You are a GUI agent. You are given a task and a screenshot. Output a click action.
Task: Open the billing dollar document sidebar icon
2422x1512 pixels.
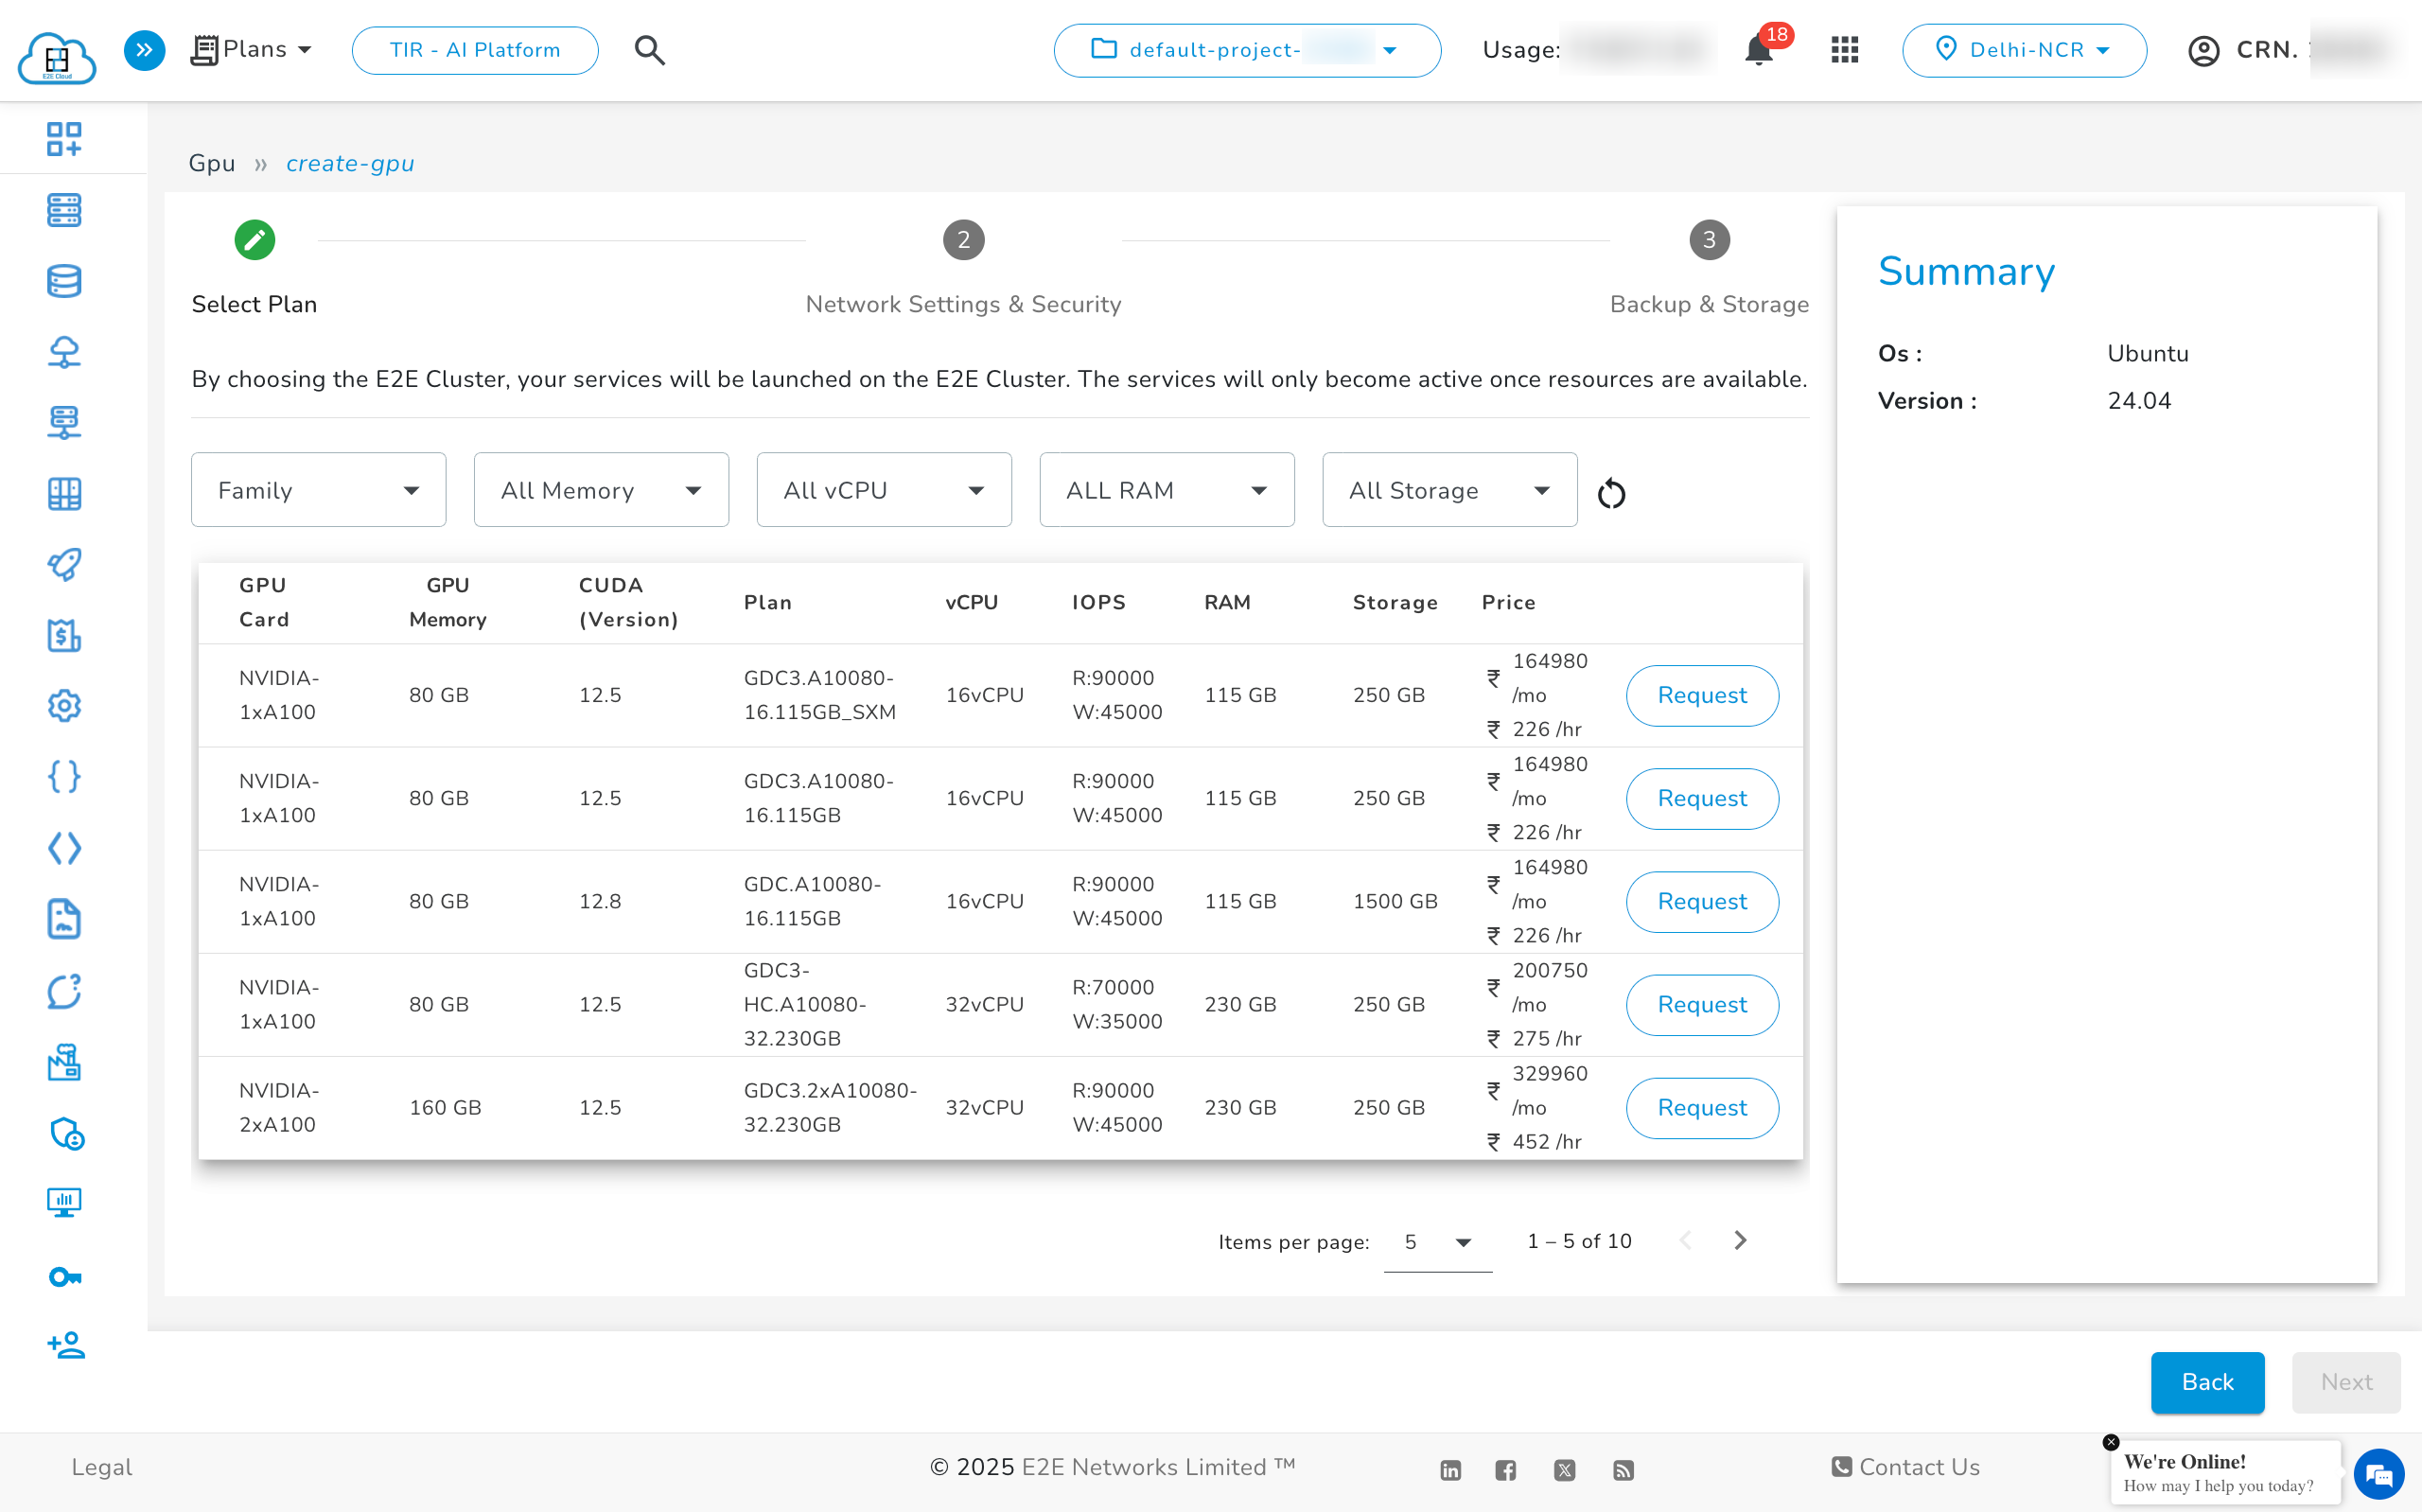pos(64,636)
